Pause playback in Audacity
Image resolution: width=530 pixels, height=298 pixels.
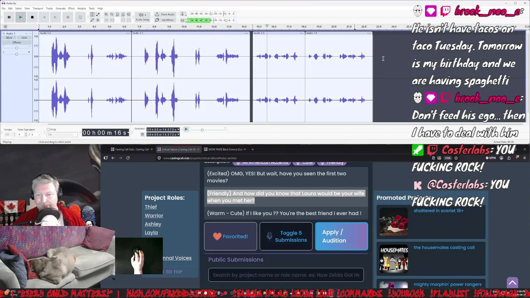coord(9,17)
